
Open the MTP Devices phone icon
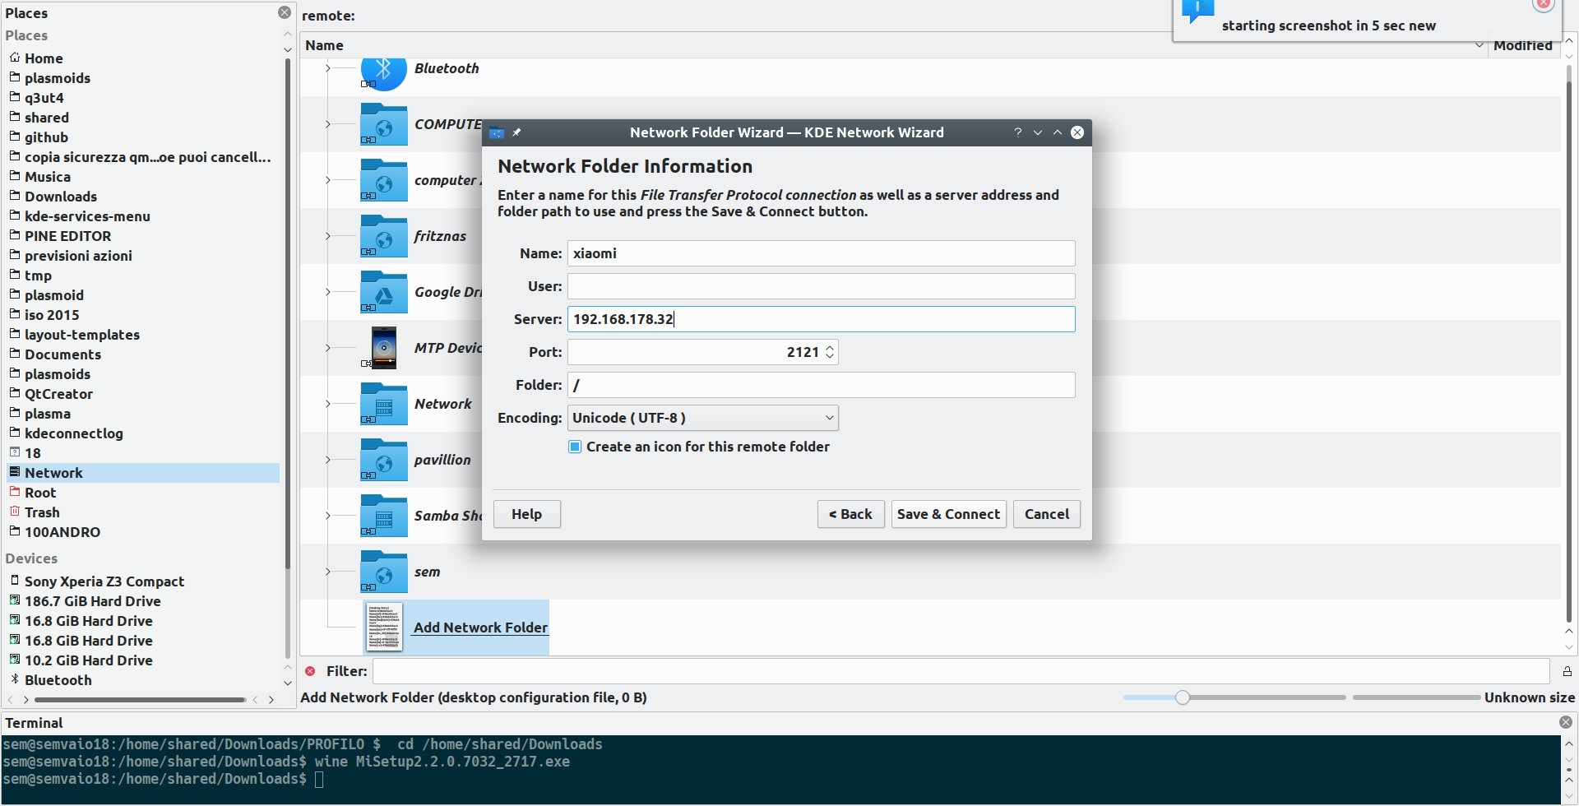pyautogui.click(x=383, y=348)
